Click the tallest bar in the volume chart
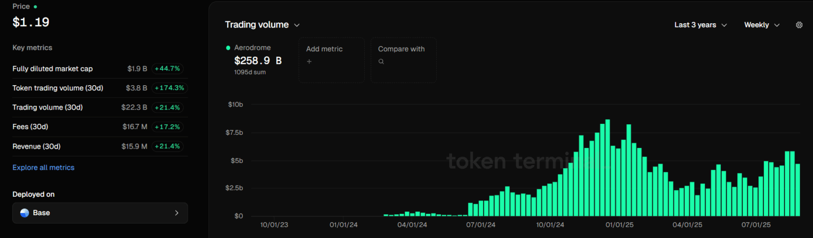 pyautogui.click(x=608, y=168)
